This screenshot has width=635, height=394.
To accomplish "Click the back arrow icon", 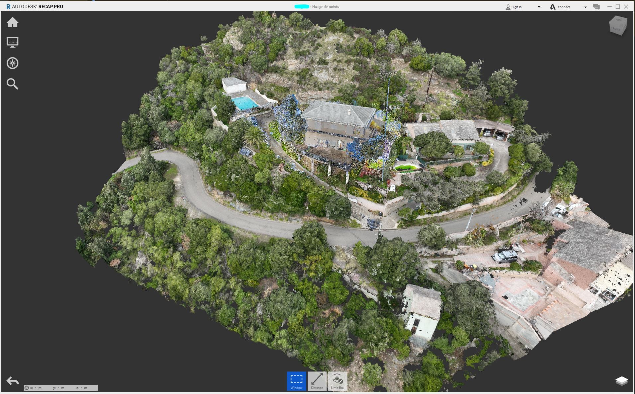I will click(x=13, y=381).
